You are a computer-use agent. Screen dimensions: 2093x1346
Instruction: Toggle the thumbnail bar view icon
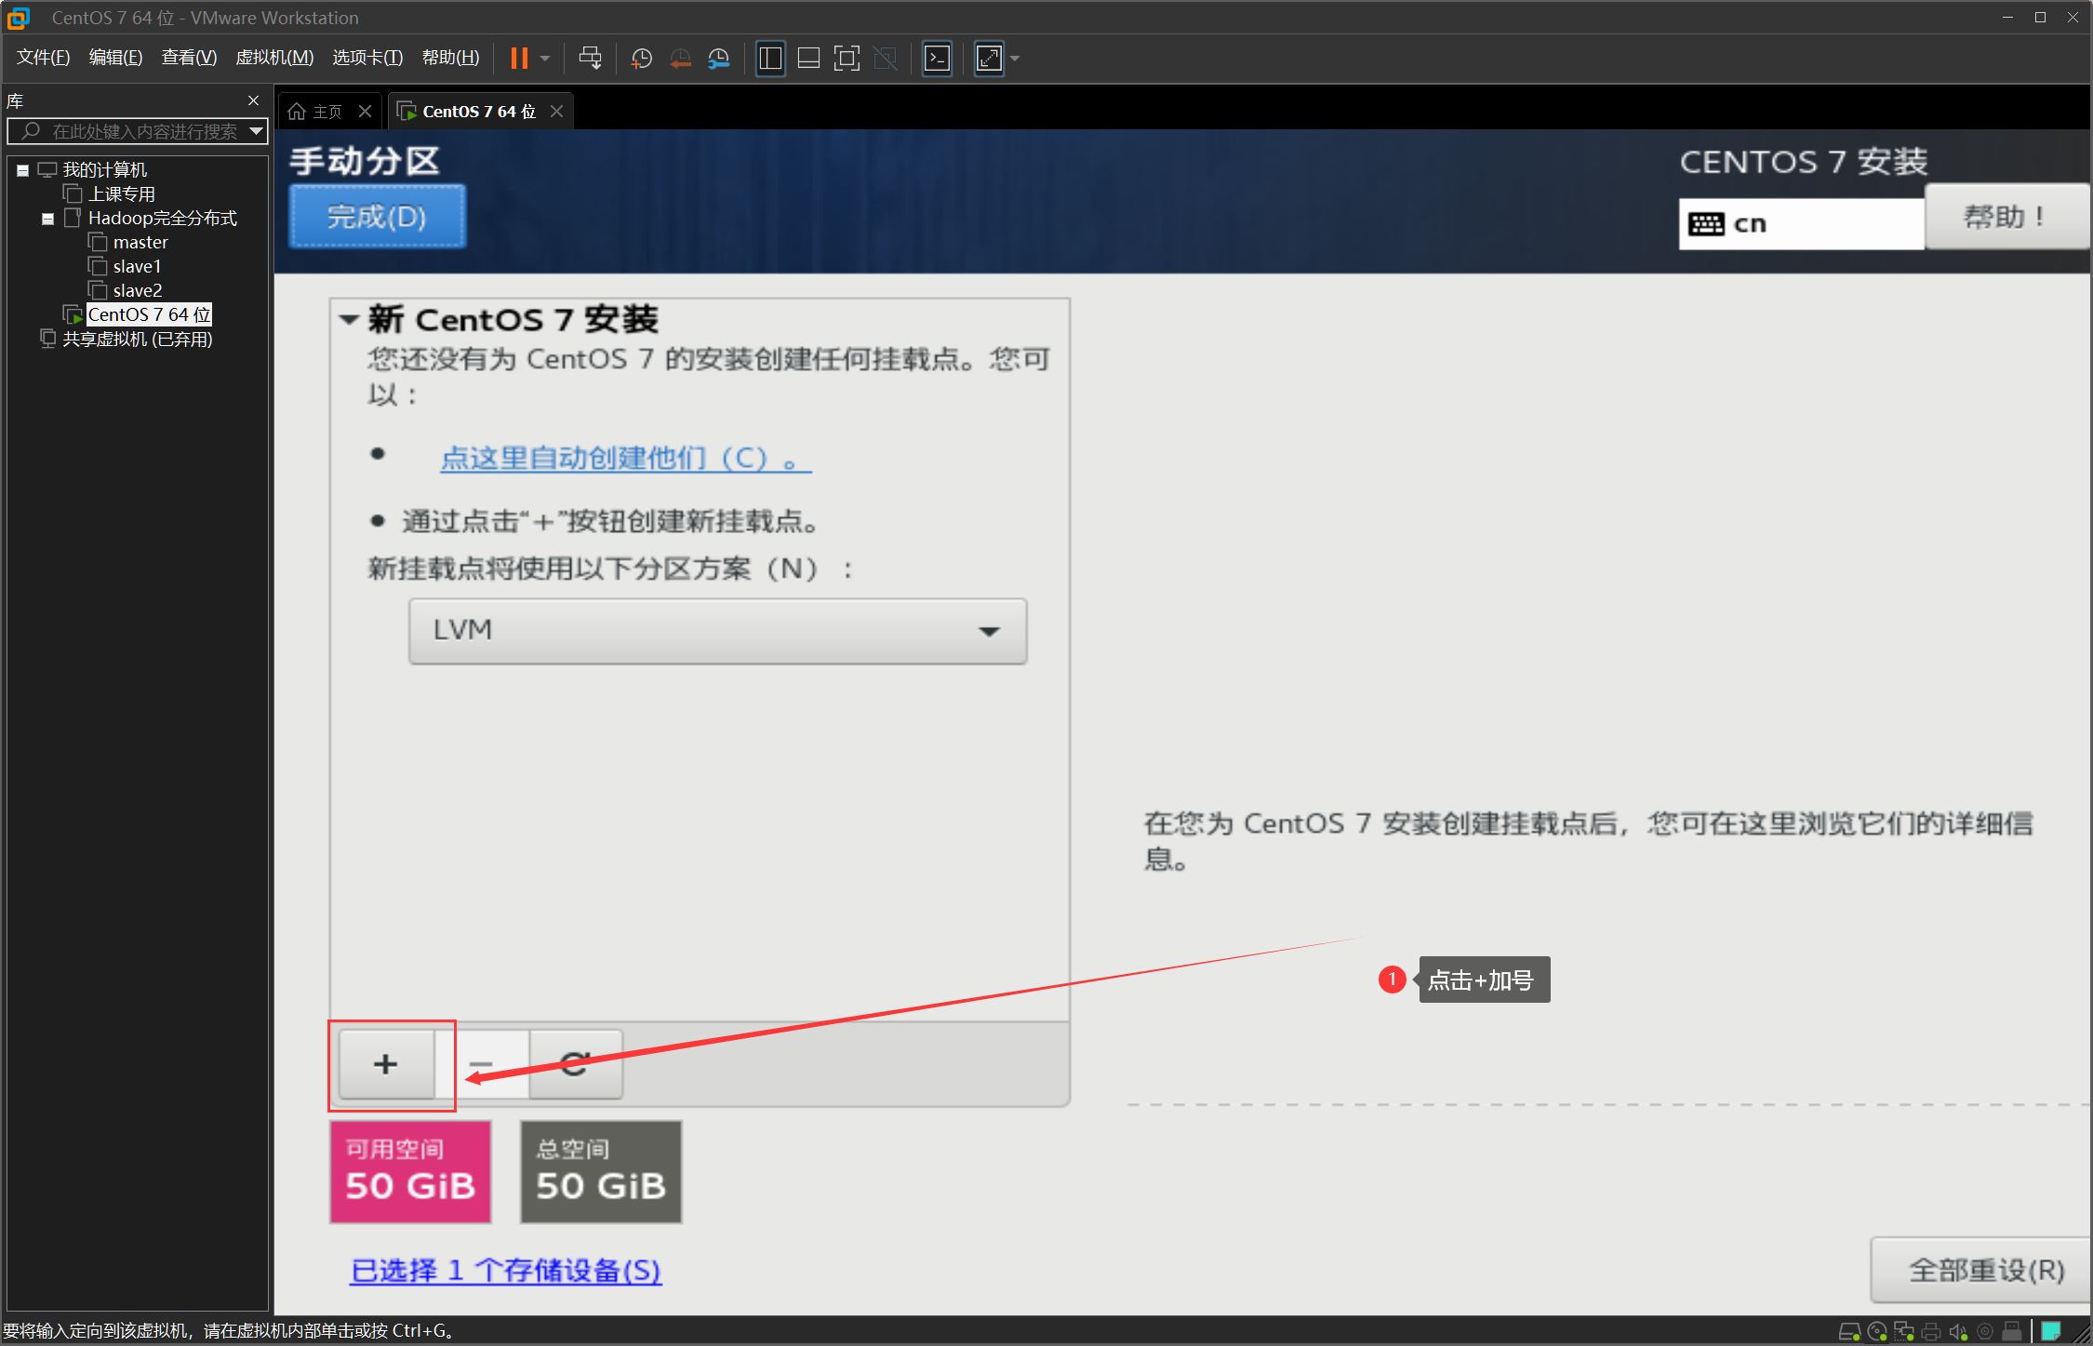pyautogui.click(x=808, y=59)
